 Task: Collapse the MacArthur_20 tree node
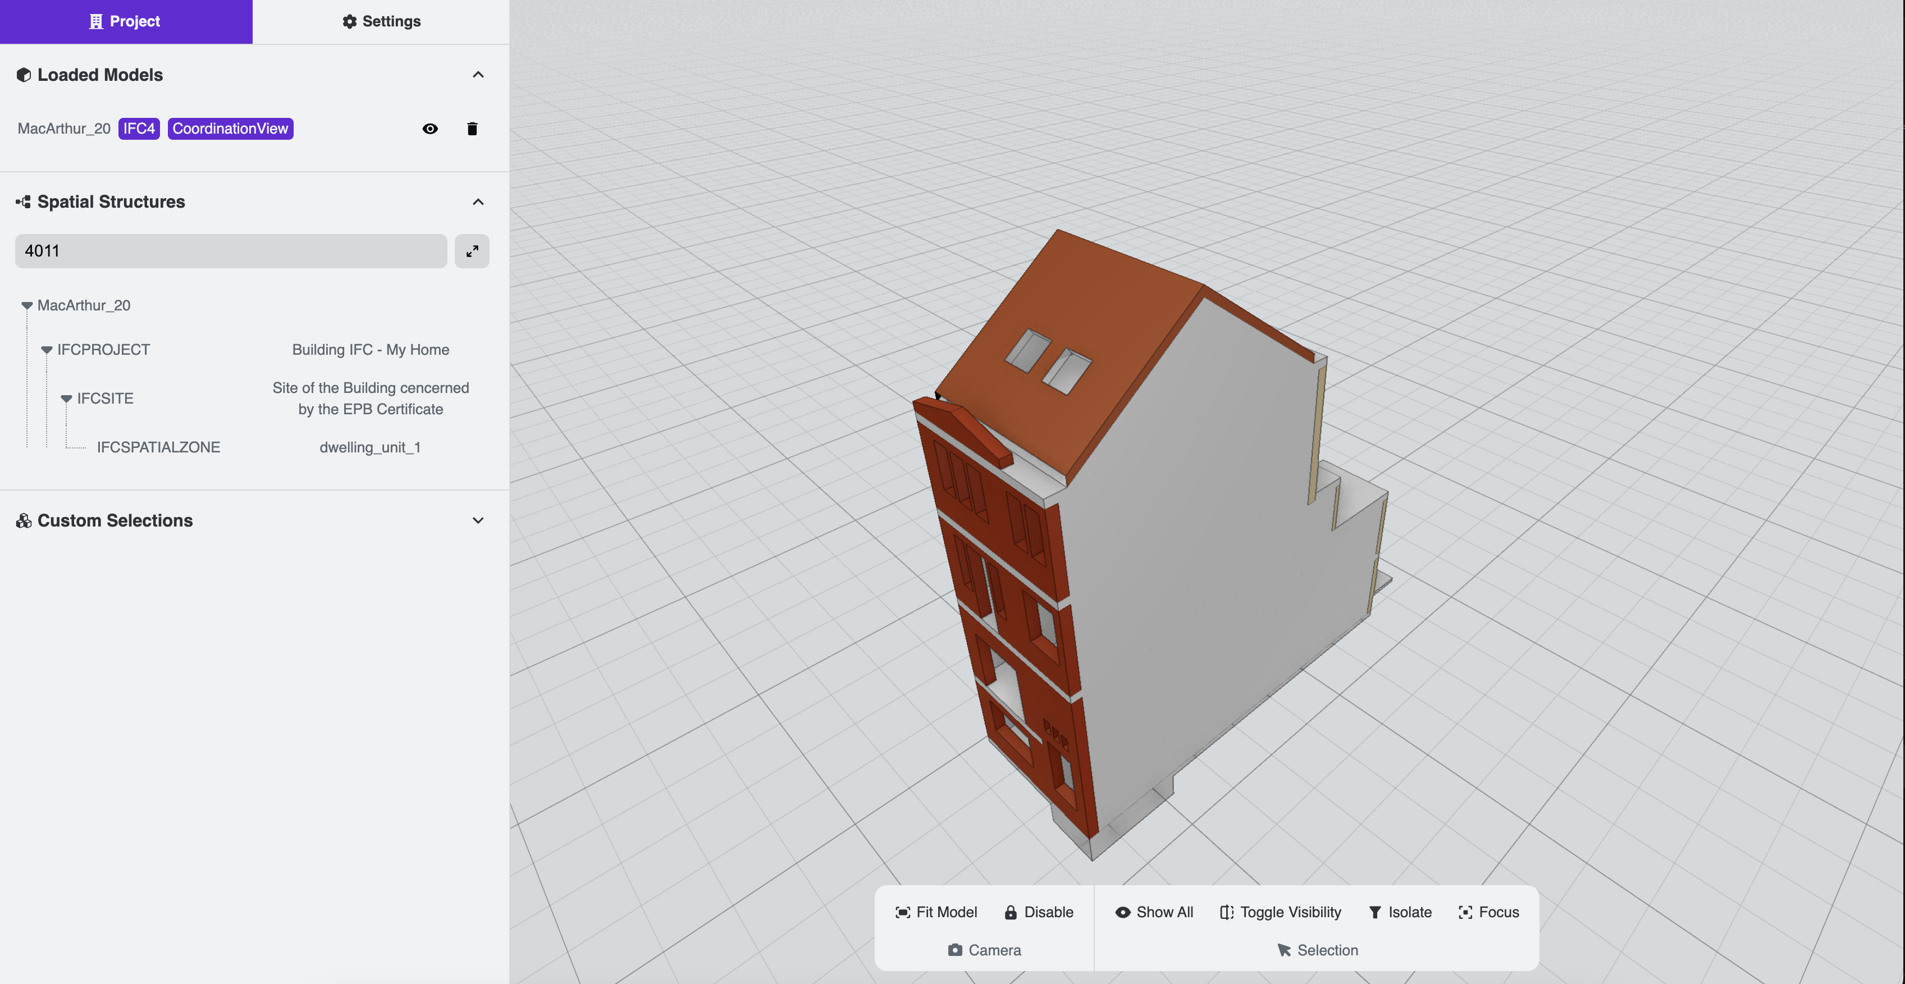26,305
